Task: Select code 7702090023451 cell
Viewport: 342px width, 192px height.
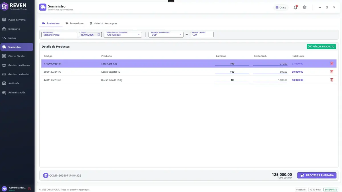Action: pos(52,64)
